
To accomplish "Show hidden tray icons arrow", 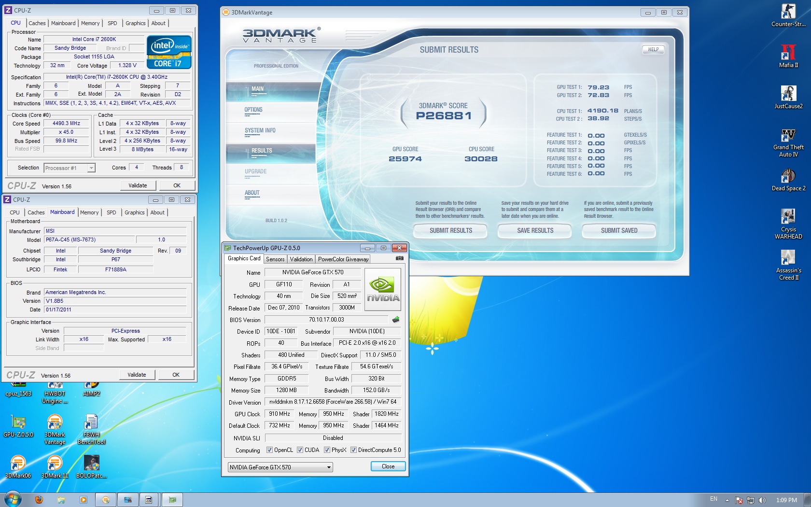I will tap(727, 500).
